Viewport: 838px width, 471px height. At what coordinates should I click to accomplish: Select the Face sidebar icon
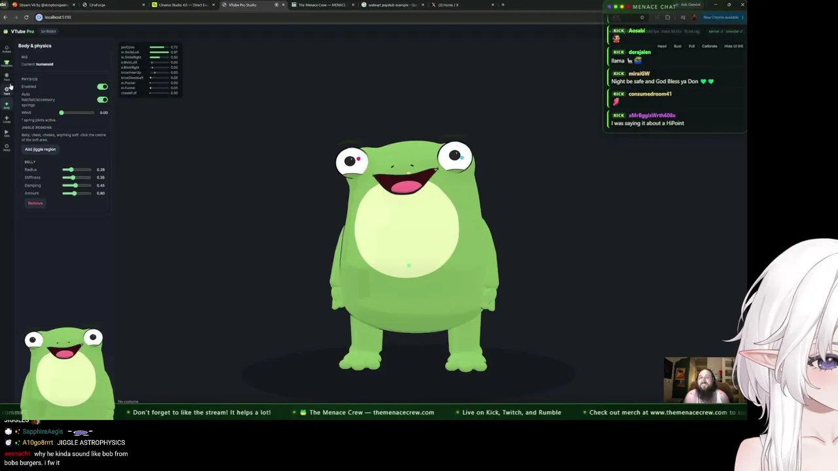[x=7, y=77]
